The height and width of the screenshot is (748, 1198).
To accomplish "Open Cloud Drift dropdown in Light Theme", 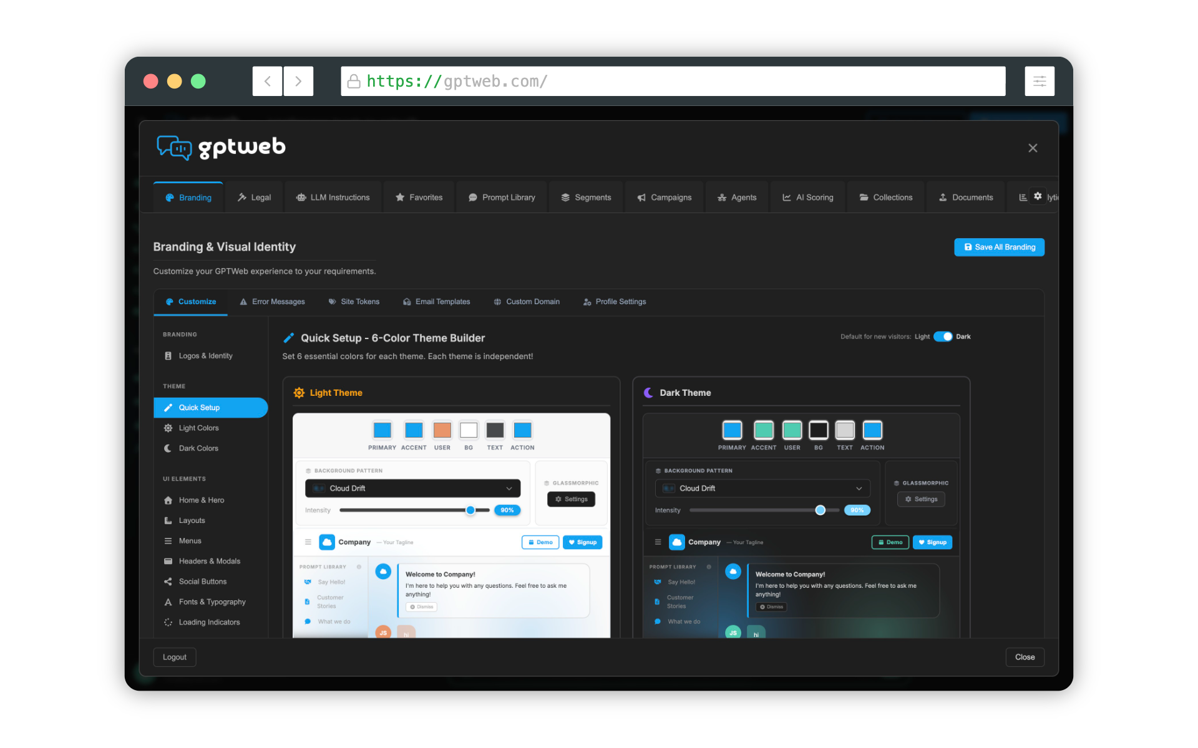I will [x=412, y=489].
